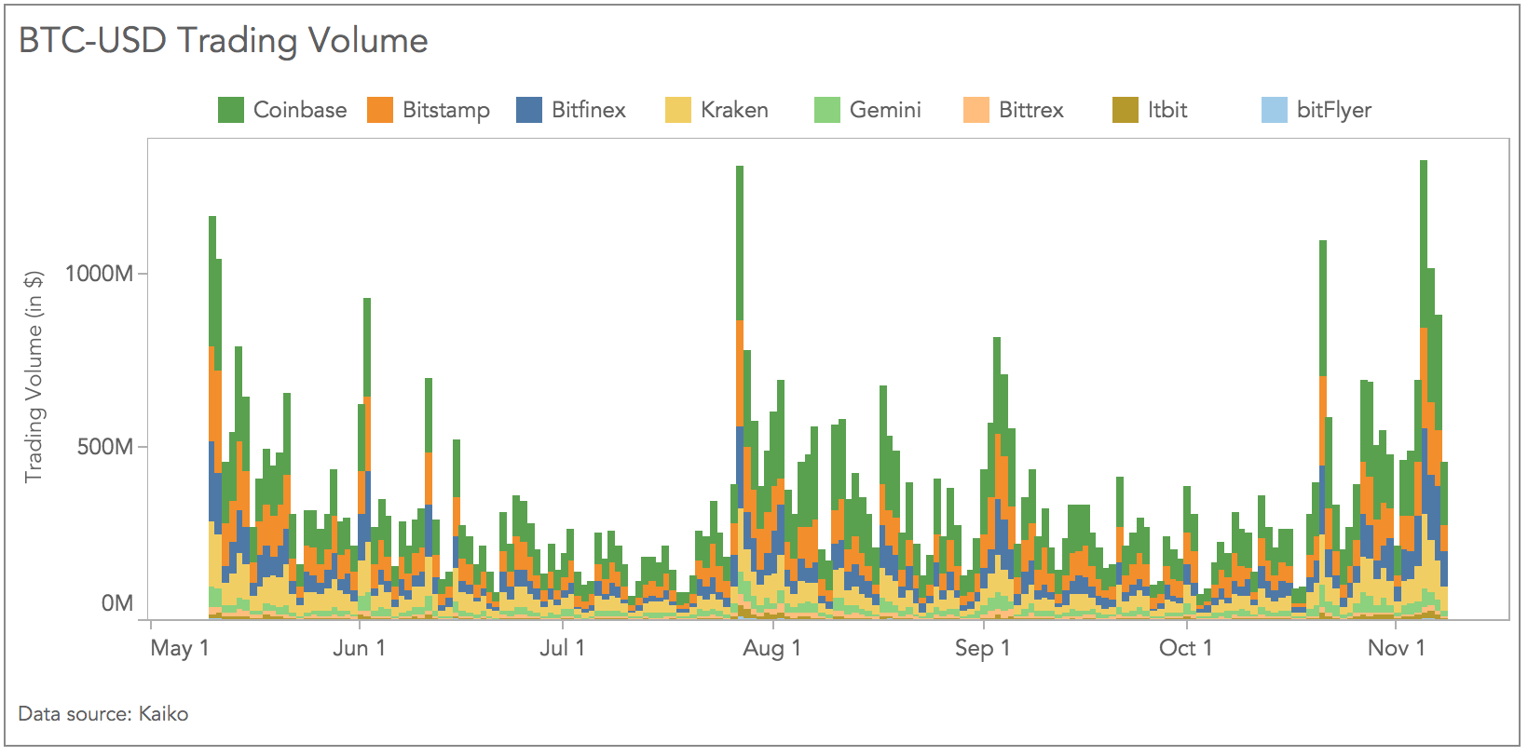Toggle the bitFlyer series via its text label
This screenshot has height=756, width=1528.
[1334, 110]
